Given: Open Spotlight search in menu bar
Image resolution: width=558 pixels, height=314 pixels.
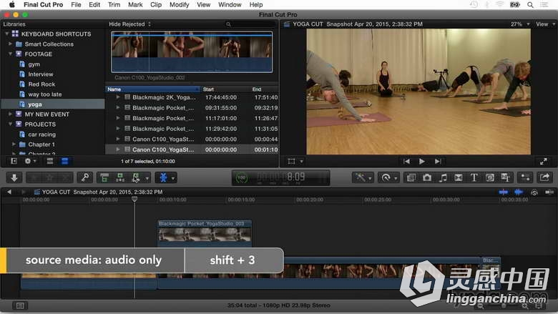Looking at the screenshot, I should [530, 4].
